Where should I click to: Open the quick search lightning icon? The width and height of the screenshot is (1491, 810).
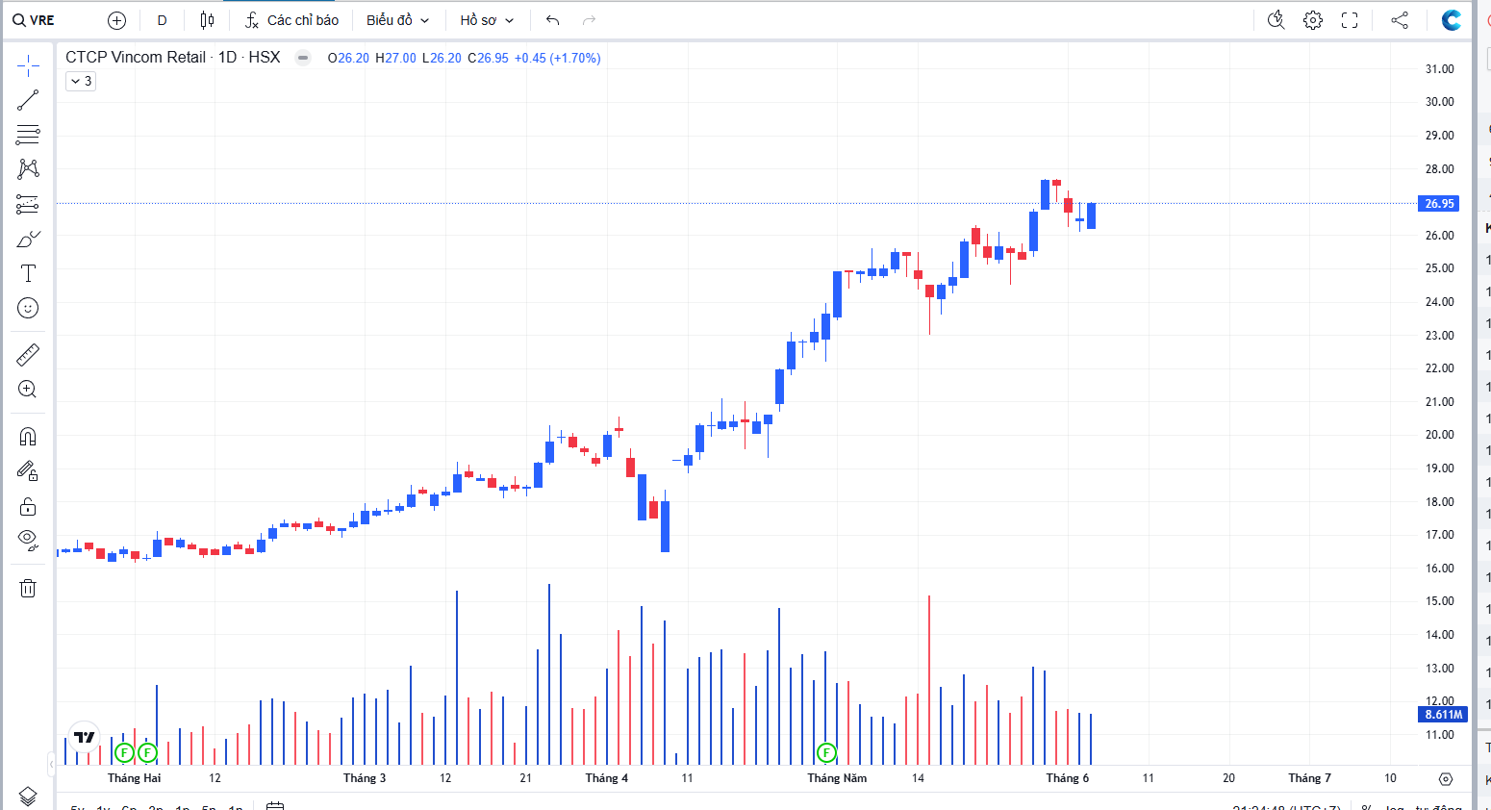tap(1276, 20)
